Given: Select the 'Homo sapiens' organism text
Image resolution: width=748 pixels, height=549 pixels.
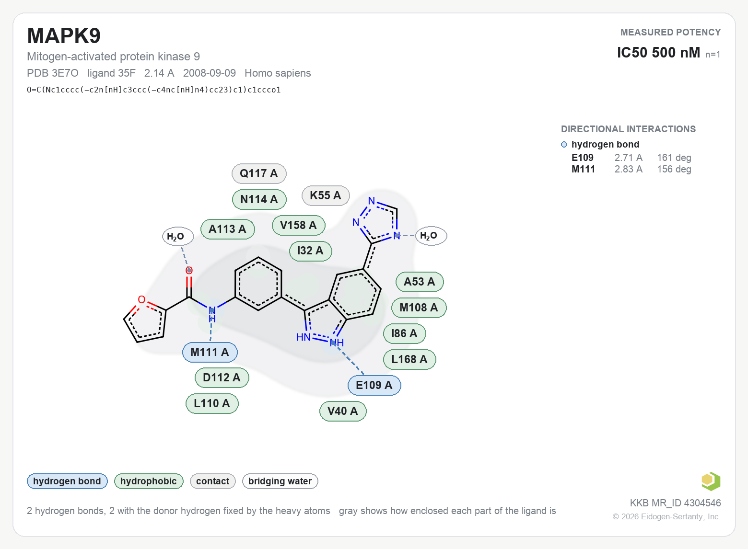Looking at the screenshot, I should pos(278,73).
